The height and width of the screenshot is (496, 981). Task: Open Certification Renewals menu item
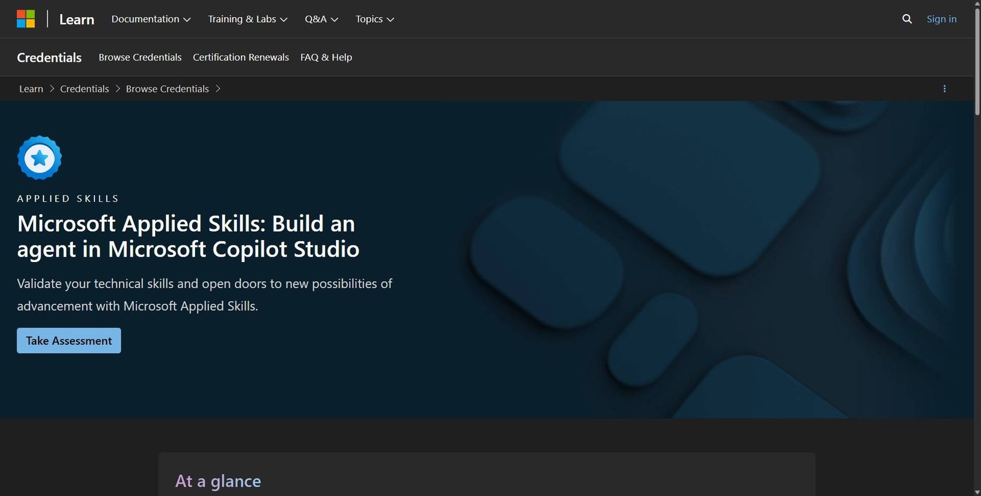tap(241, 57)
